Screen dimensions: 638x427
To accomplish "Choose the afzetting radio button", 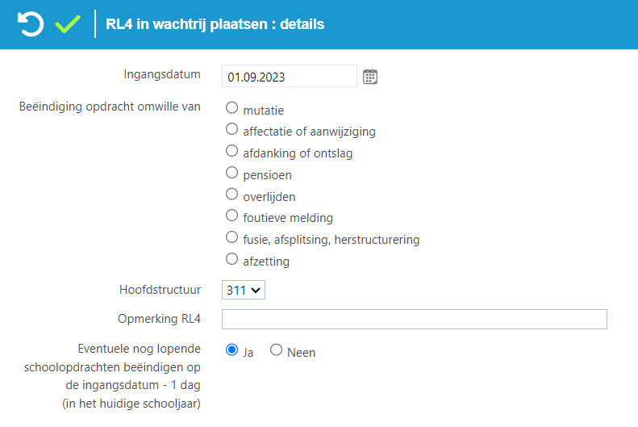I will point(232,259).
